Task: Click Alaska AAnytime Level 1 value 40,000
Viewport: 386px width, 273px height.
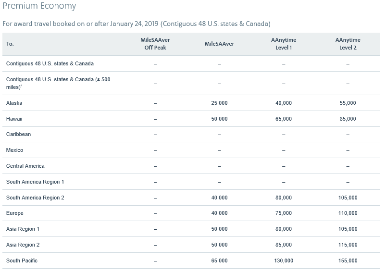Action: (x=284, y=103)
